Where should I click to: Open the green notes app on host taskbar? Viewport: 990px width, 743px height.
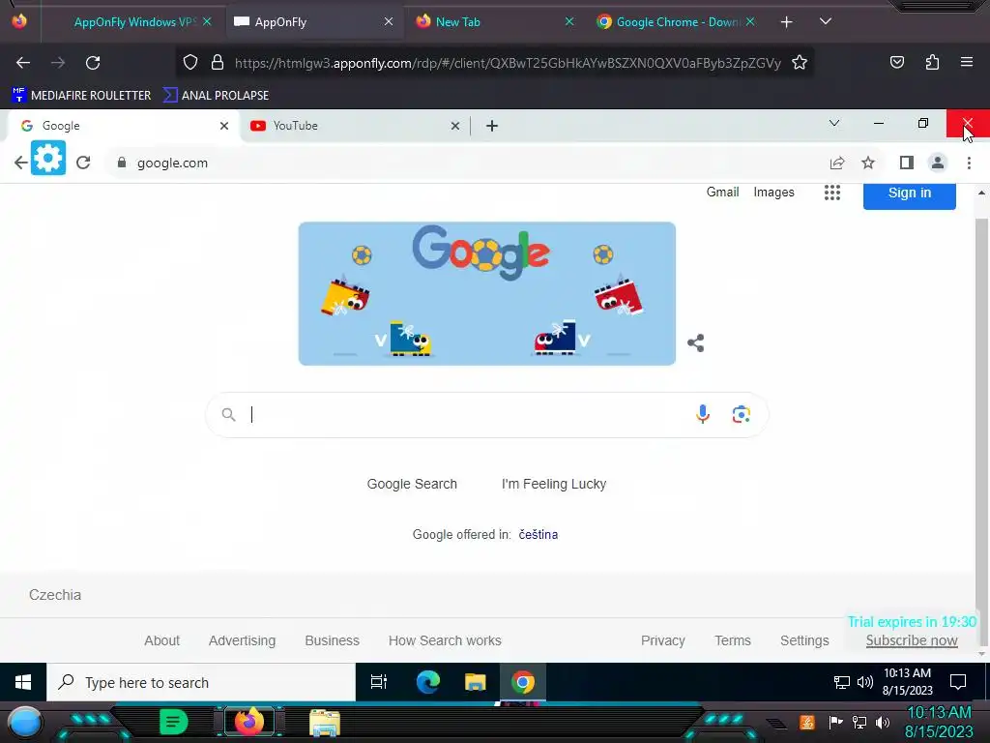click(x=173, y=722)
